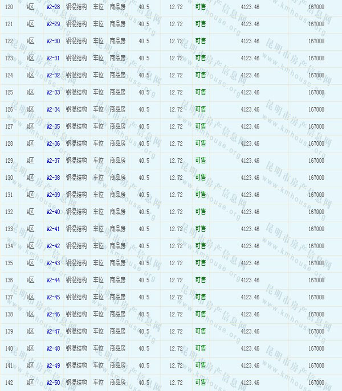Click the 167000 price in row 134
342x391 pixels.
[x=316, y=246]
